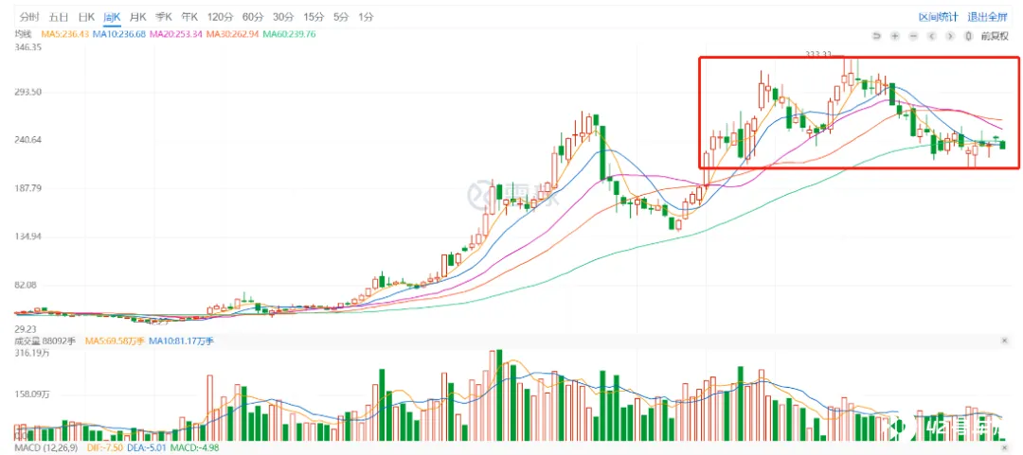Select the 60分 interval tab

tap(253, 18)
